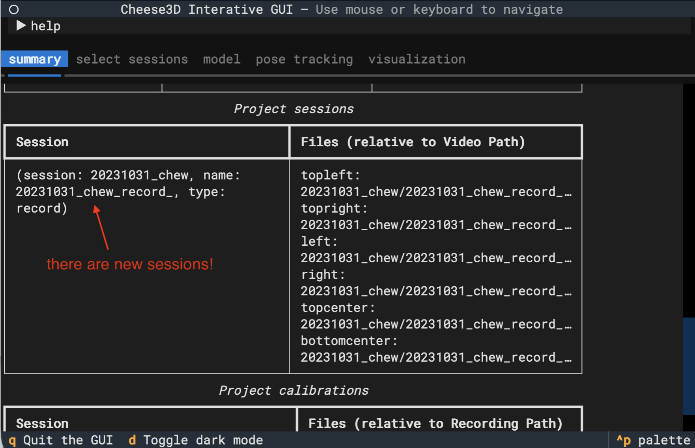The height and width of the screenshot is (448, 695).
Task: Expand the help section
Action: [45, 26]
